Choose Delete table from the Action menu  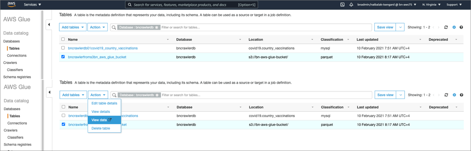click(x=104, y=128)
